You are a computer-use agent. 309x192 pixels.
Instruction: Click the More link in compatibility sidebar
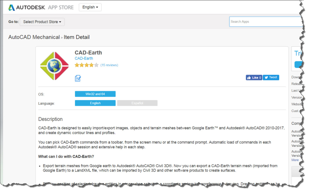(295, 160)
